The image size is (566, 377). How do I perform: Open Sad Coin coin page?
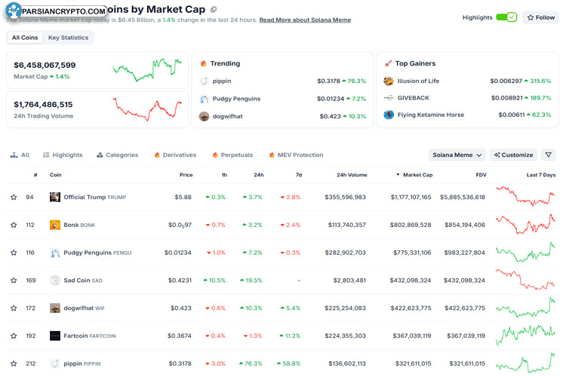click(83, 280)
